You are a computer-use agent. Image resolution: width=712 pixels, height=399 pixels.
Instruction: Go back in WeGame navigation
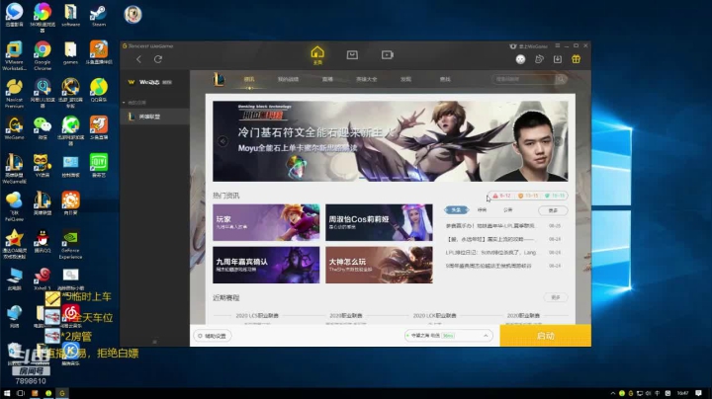(x=139, y=59)
